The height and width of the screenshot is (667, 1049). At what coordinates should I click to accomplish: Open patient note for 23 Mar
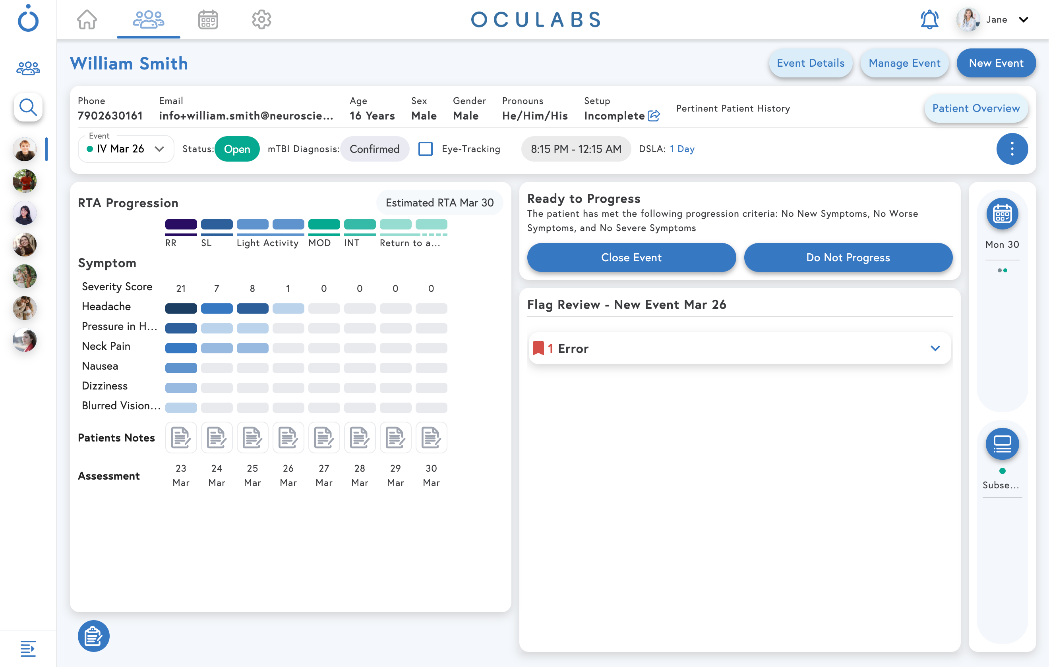tap(181, 438)
